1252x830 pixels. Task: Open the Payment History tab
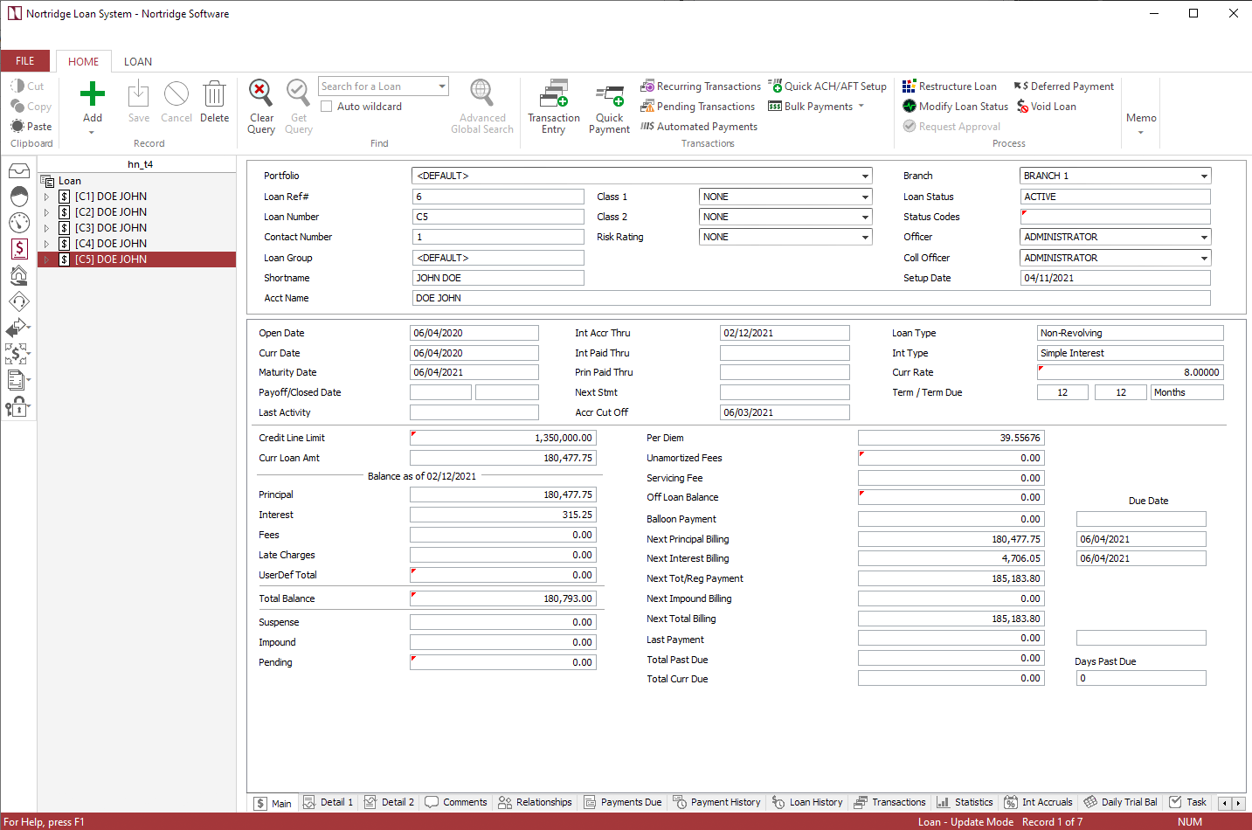[717, 802]
